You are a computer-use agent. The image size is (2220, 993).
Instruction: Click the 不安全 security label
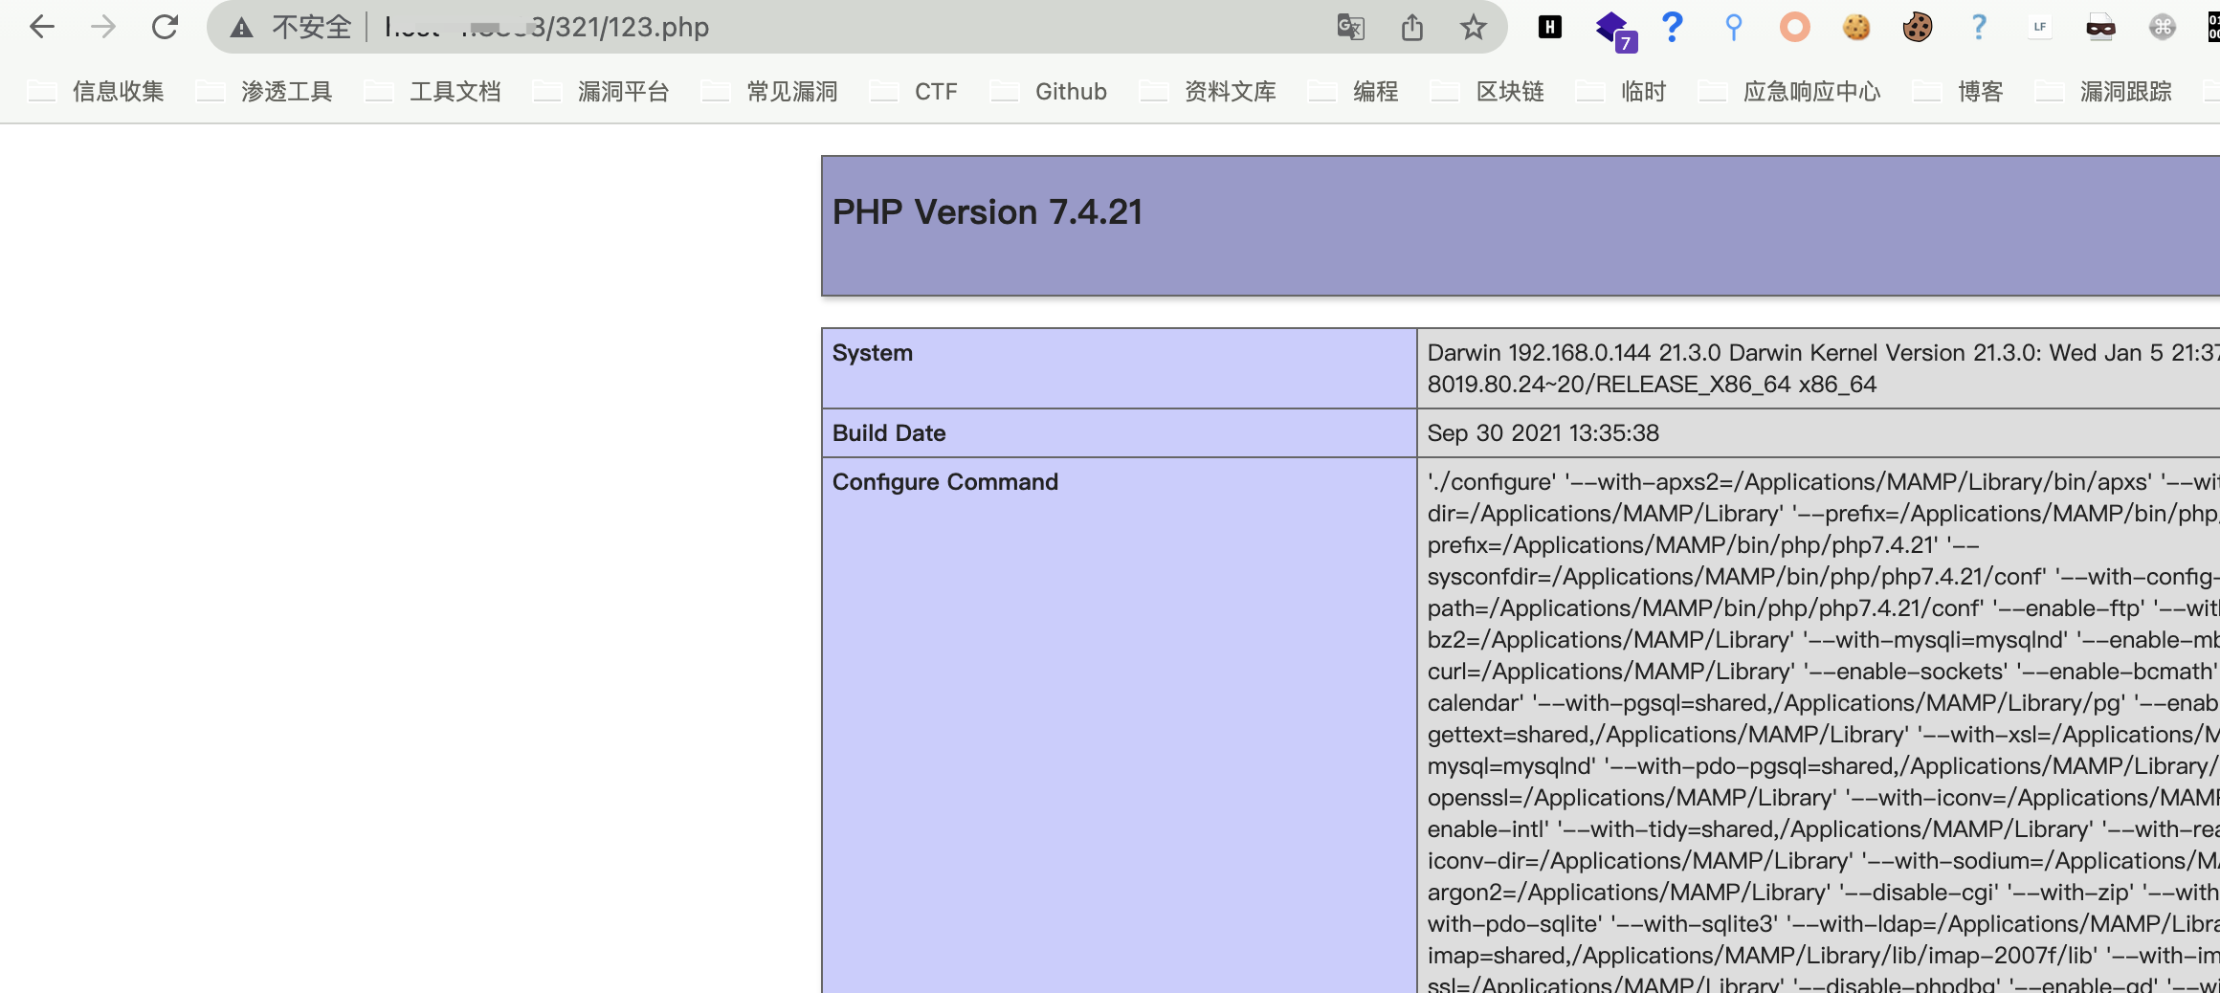coord(312,27)
